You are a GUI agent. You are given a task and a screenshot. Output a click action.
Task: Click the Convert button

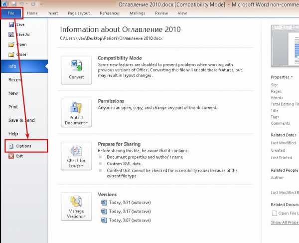tap(76, 70)
